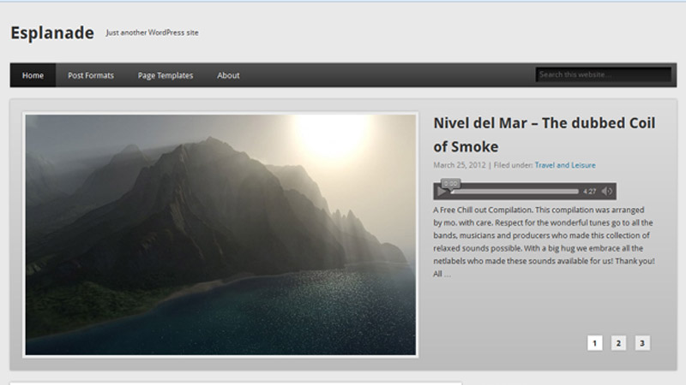This screenshot has width=686, height=385.
Task: Open the Travel and Leisure category
Action: [565, 165]
